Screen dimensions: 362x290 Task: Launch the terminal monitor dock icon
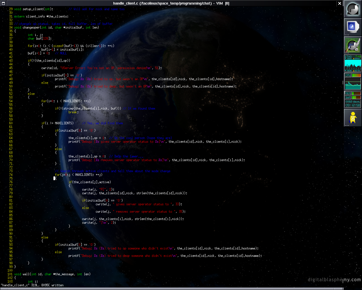coord(353,27)
